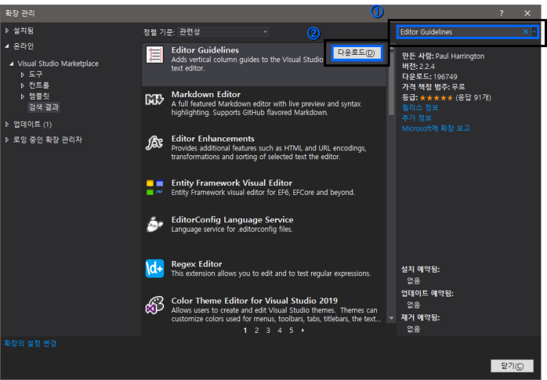Open the 릴리스 정보 link
This screenshot has height=380, width=547.
(x=420, y=107)
